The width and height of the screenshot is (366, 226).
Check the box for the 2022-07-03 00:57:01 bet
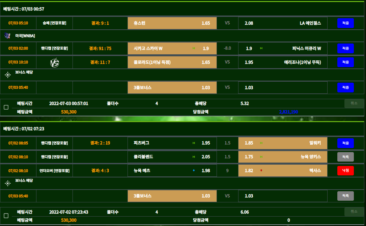point(6,107)
